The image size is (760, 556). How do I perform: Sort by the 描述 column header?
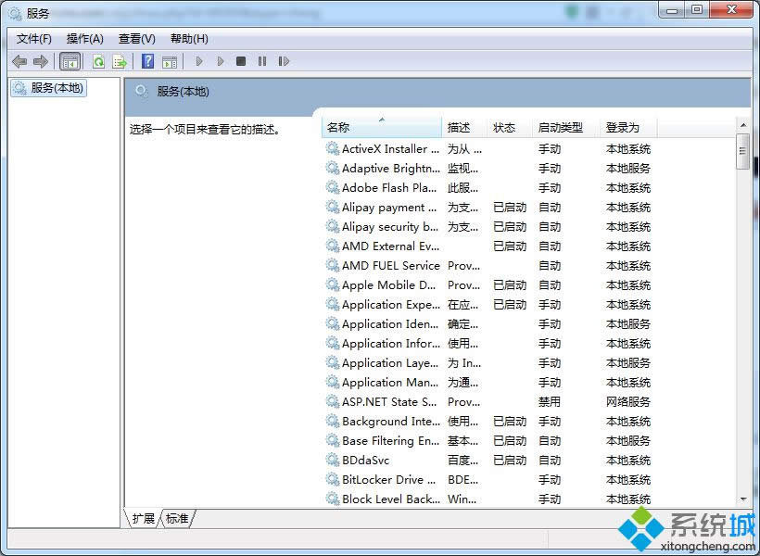[463, 128]
